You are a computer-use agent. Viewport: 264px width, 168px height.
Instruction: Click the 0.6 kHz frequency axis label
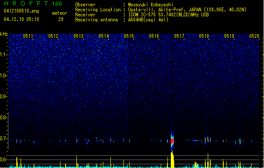4,160
